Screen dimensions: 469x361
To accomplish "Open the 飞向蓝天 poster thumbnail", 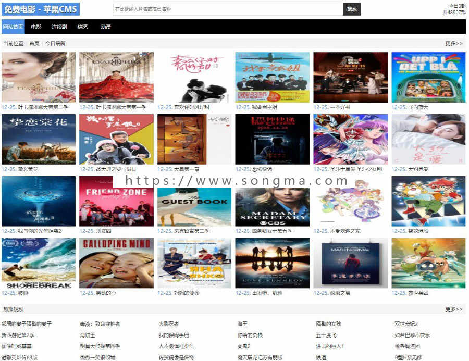I will pos(429,78).
